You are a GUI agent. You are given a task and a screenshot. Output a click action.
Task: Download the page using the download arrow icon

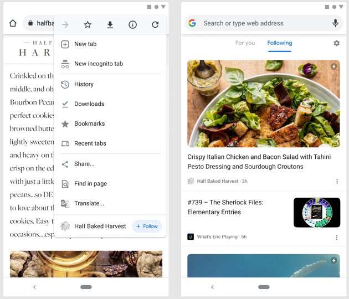110,25
